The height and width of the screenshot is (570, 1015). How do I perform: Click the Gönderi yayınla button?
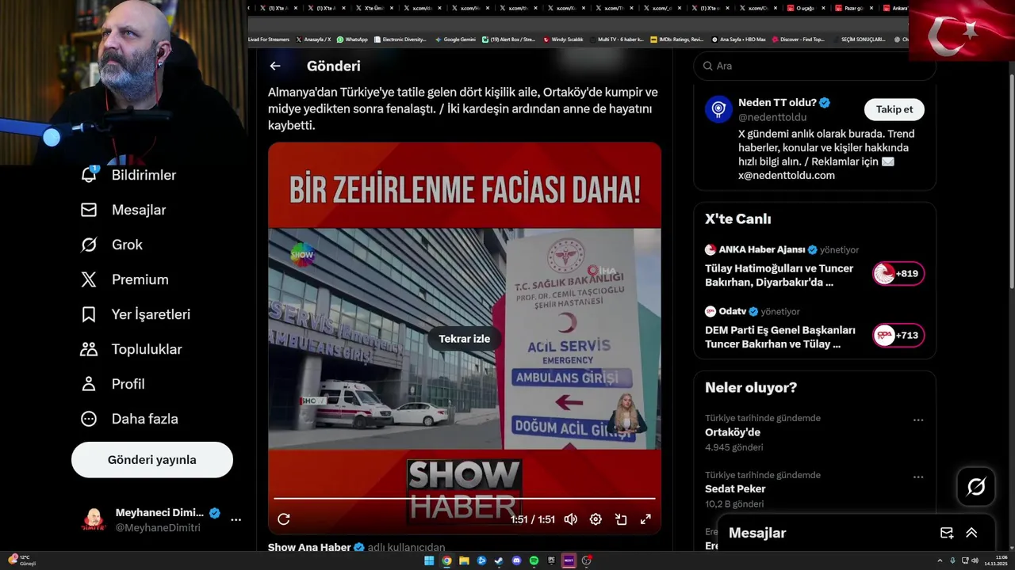(152, 460)
